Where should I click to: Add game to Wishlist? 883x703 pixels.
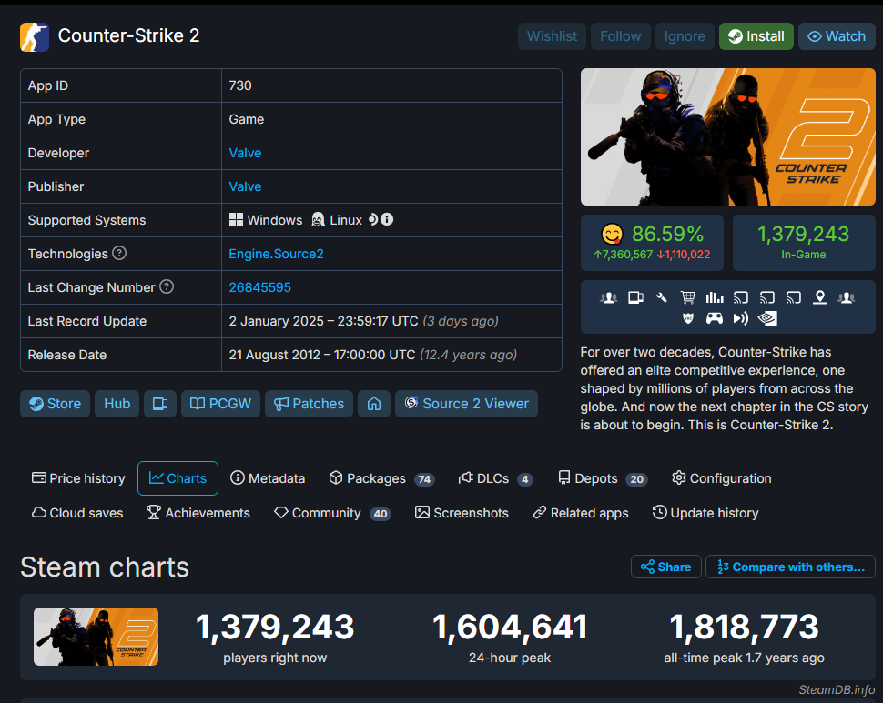(552, 36)
